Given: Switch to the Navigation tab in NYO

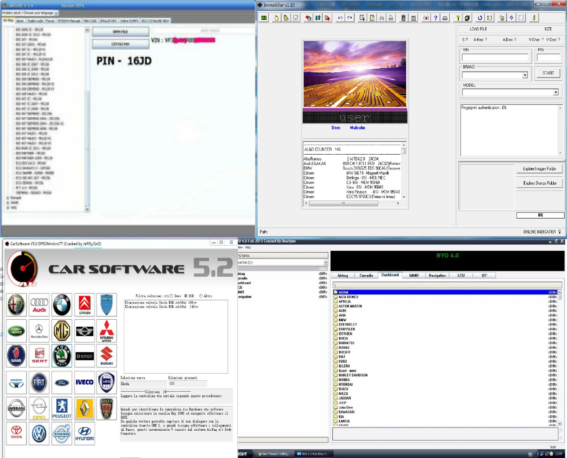Looking at the screenshot, I should coord(437,276).
